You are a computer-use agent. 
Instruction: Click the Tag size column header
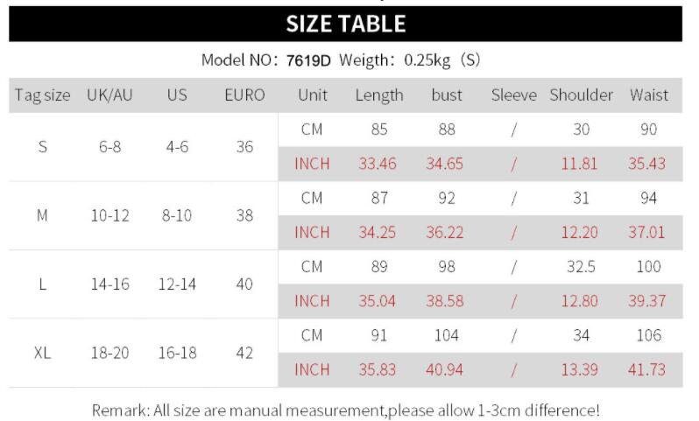[42, 95]
